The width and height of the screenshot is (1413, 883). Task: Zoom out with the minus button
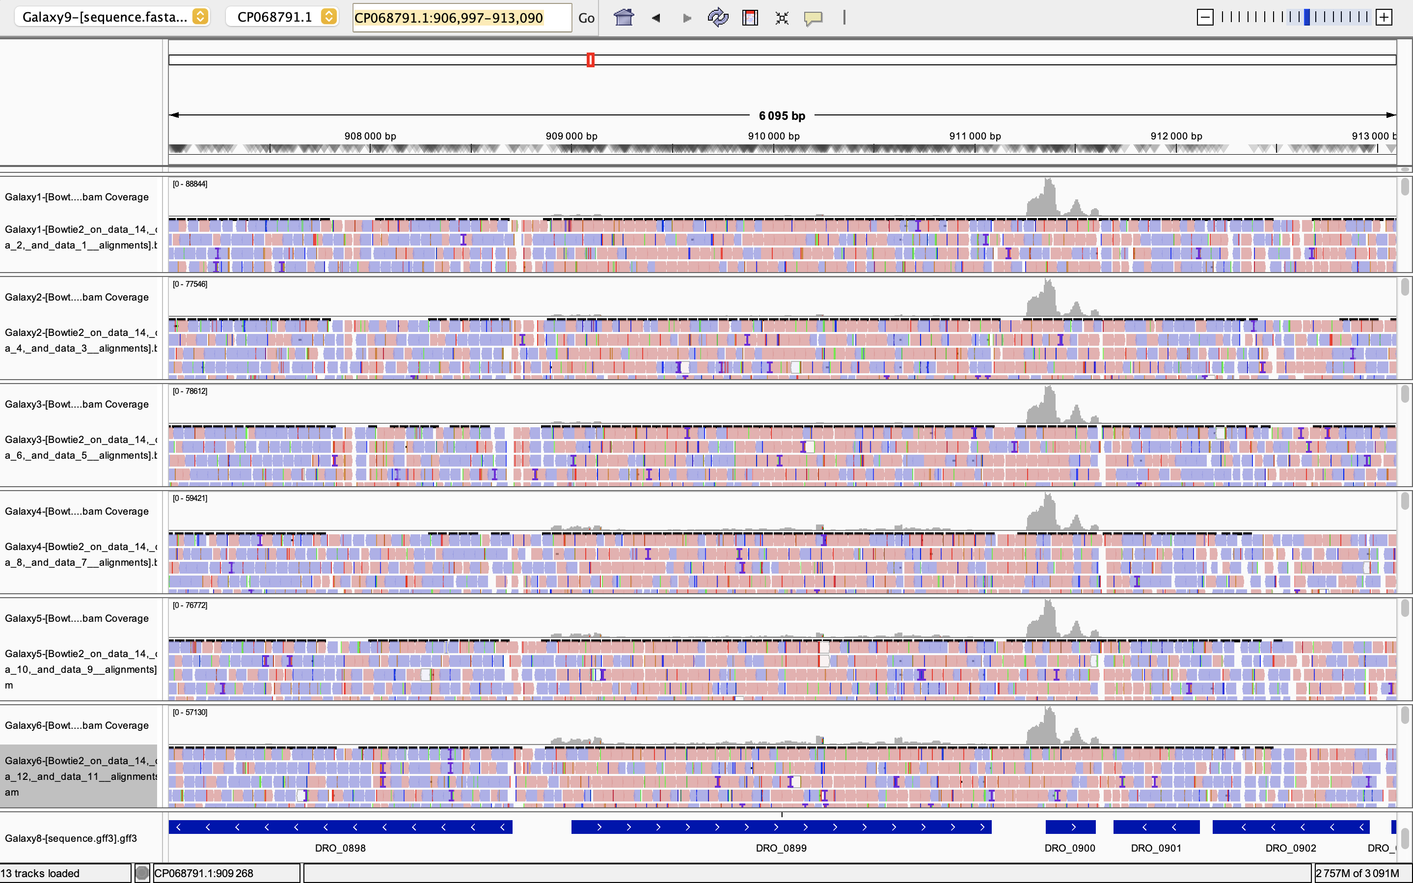pyautogui.click(x=1205, y=18)
